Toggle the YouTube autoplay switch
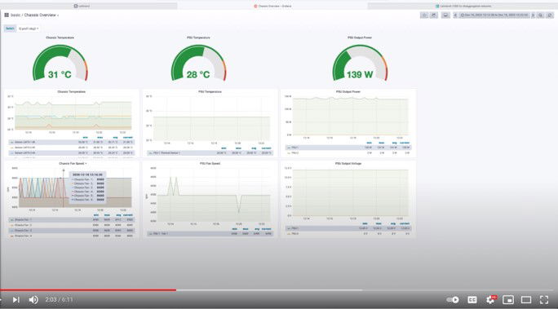Image resolution: width=558 pixels, height=309 pixels. click(453, 300)
